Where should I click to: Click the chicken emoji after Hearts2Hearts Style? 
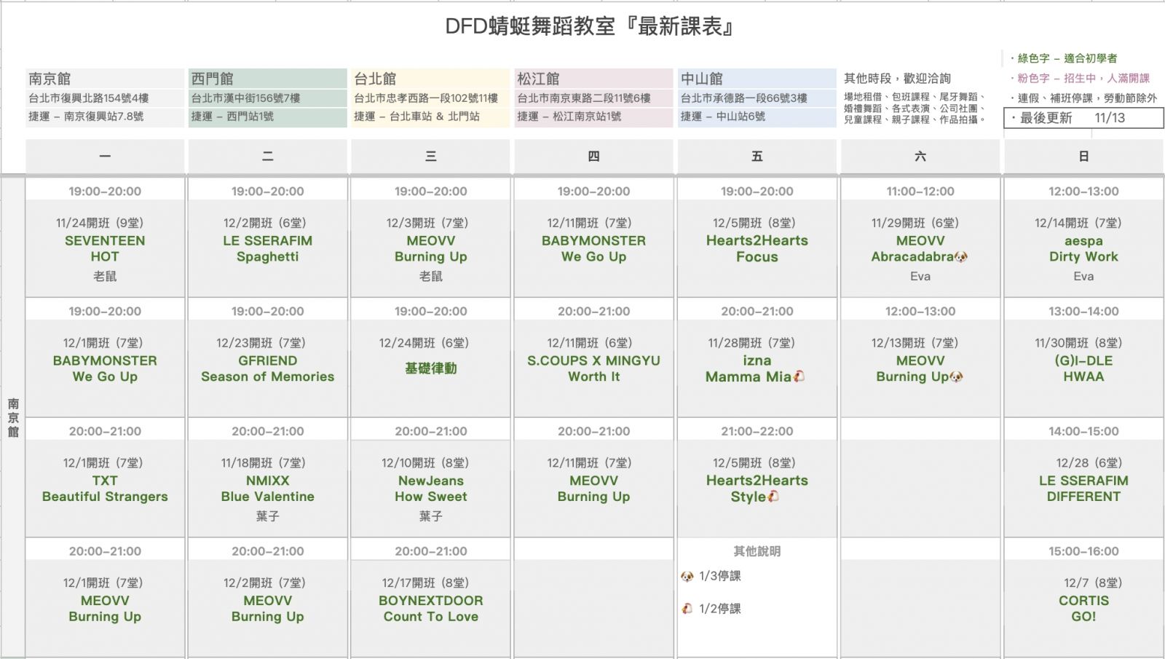click(773, 497)
